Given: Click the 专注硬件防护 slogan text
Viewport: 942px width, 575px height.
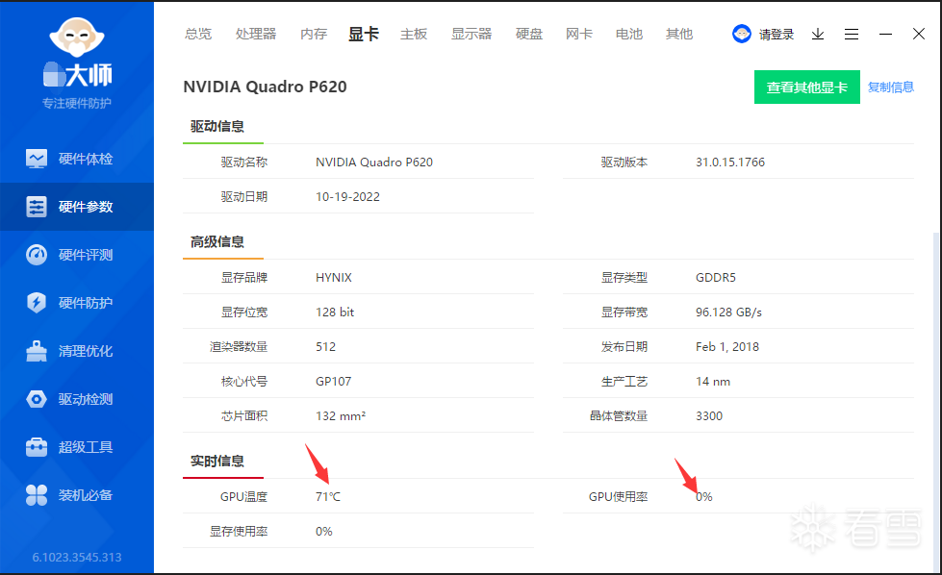Looking at the screenshot, I should pos(76,103).
